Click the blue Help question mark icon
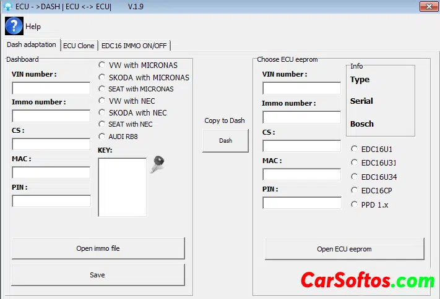The height and width of the screenshot is (299, 440). click(14, 27)
